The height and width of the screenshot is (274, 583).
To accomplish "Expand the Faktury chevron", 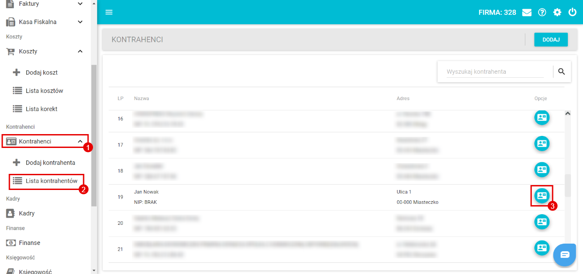I will pos(80,4).
